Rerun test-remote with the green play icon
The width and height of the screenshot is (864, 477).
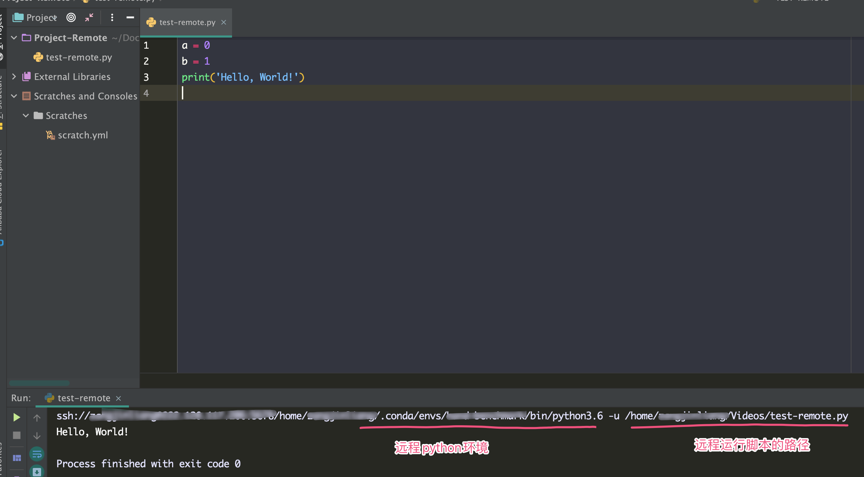16,417
